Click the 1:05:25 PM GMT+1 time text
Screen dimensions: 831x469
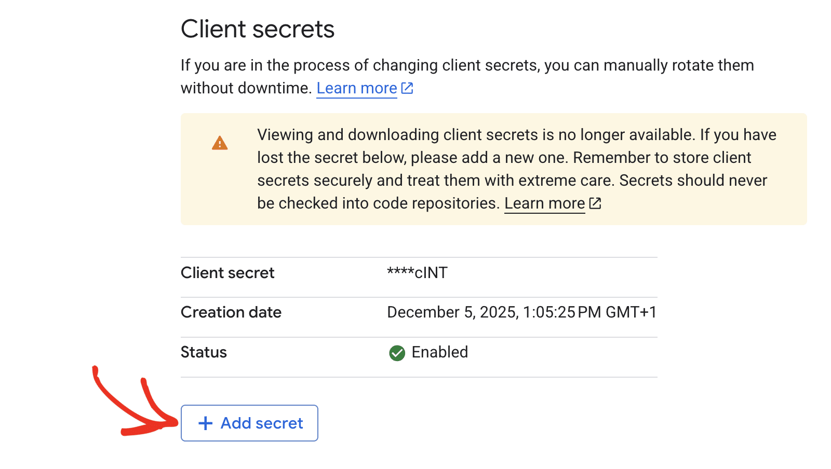tap(589, 312)
